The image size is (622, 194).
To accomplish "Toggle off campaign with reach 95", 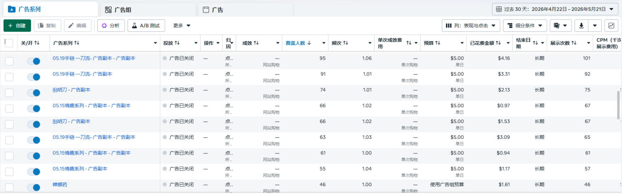I will point(34,61).
